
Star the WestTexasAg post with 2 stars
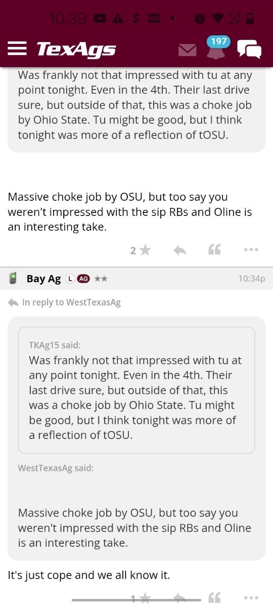pyautogui.click(x=141, y=250)
